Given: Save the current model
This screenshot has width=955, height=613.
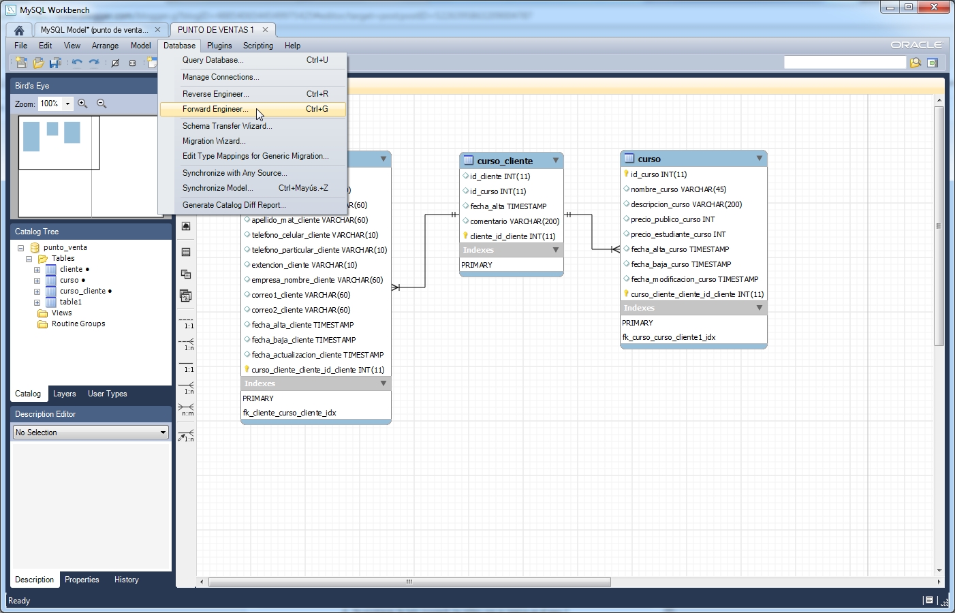Looking at the screenshot, I should click(x=54, y=62).
